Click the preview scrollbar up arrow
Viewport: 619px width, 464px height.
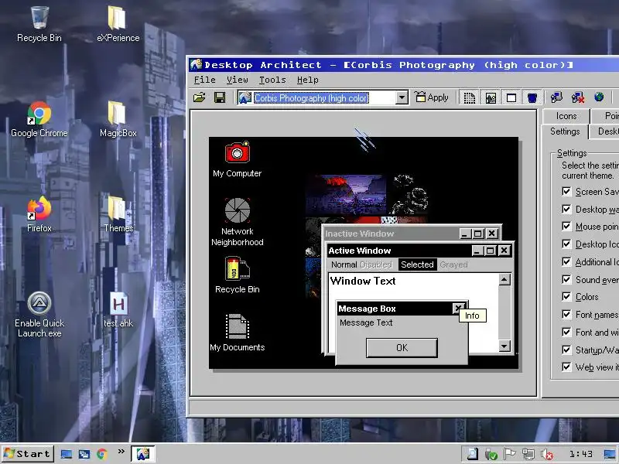click(504, 280)
